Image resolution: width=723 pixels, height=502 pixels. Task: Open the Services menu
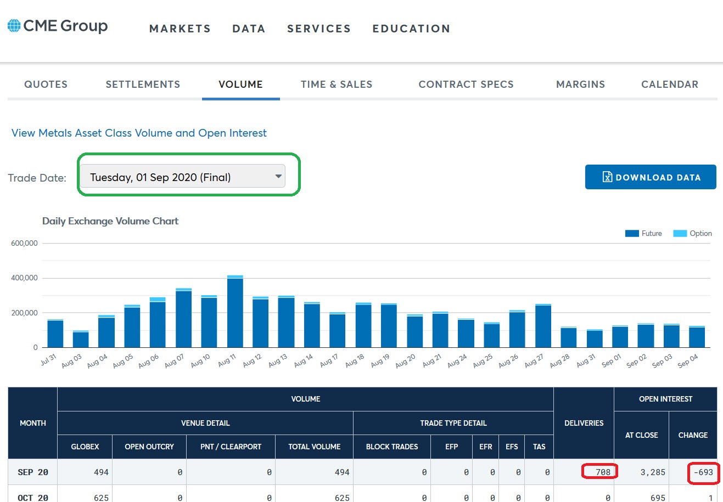pos(319,29)
